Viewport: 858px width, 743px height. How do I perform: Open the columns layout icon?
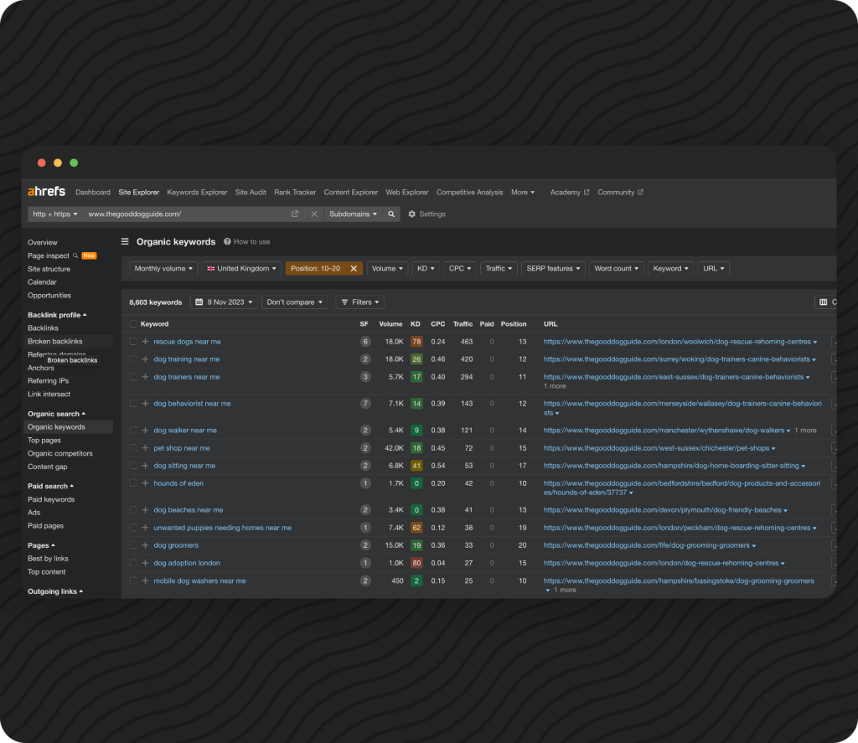coord(824,302)
